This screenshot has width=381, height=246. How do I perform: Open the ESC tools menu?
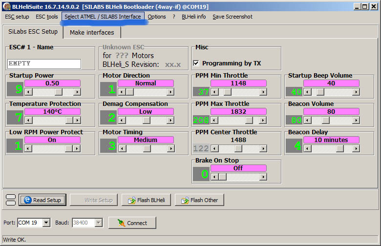point(47,17)
